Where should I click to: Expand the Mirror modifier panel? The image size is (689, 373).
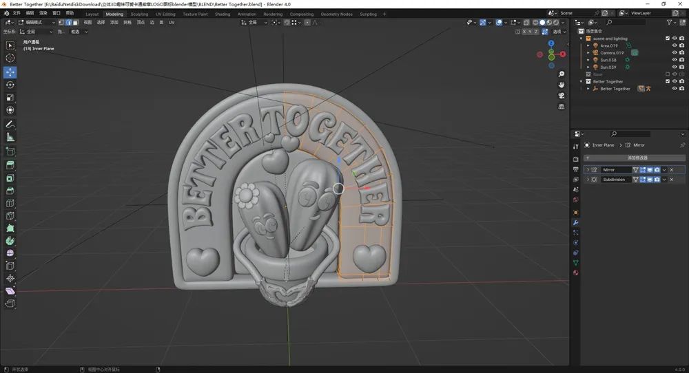[x=588, y=169]
